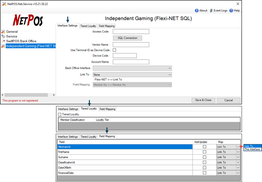Click the Member Classification column header

click(x=76, y=120)
